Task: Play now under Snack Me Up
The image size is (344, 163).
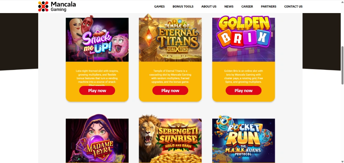Action: pyautogui.click(x=97, y=90)
